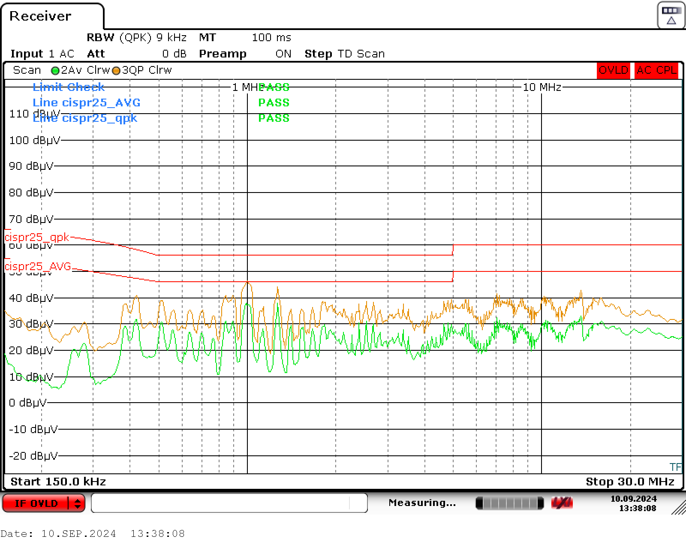Image resolution: width=686 pixels, height=554 pixels.
Task: Click the TF indicator in graph corner
Action: click(675, 467)
